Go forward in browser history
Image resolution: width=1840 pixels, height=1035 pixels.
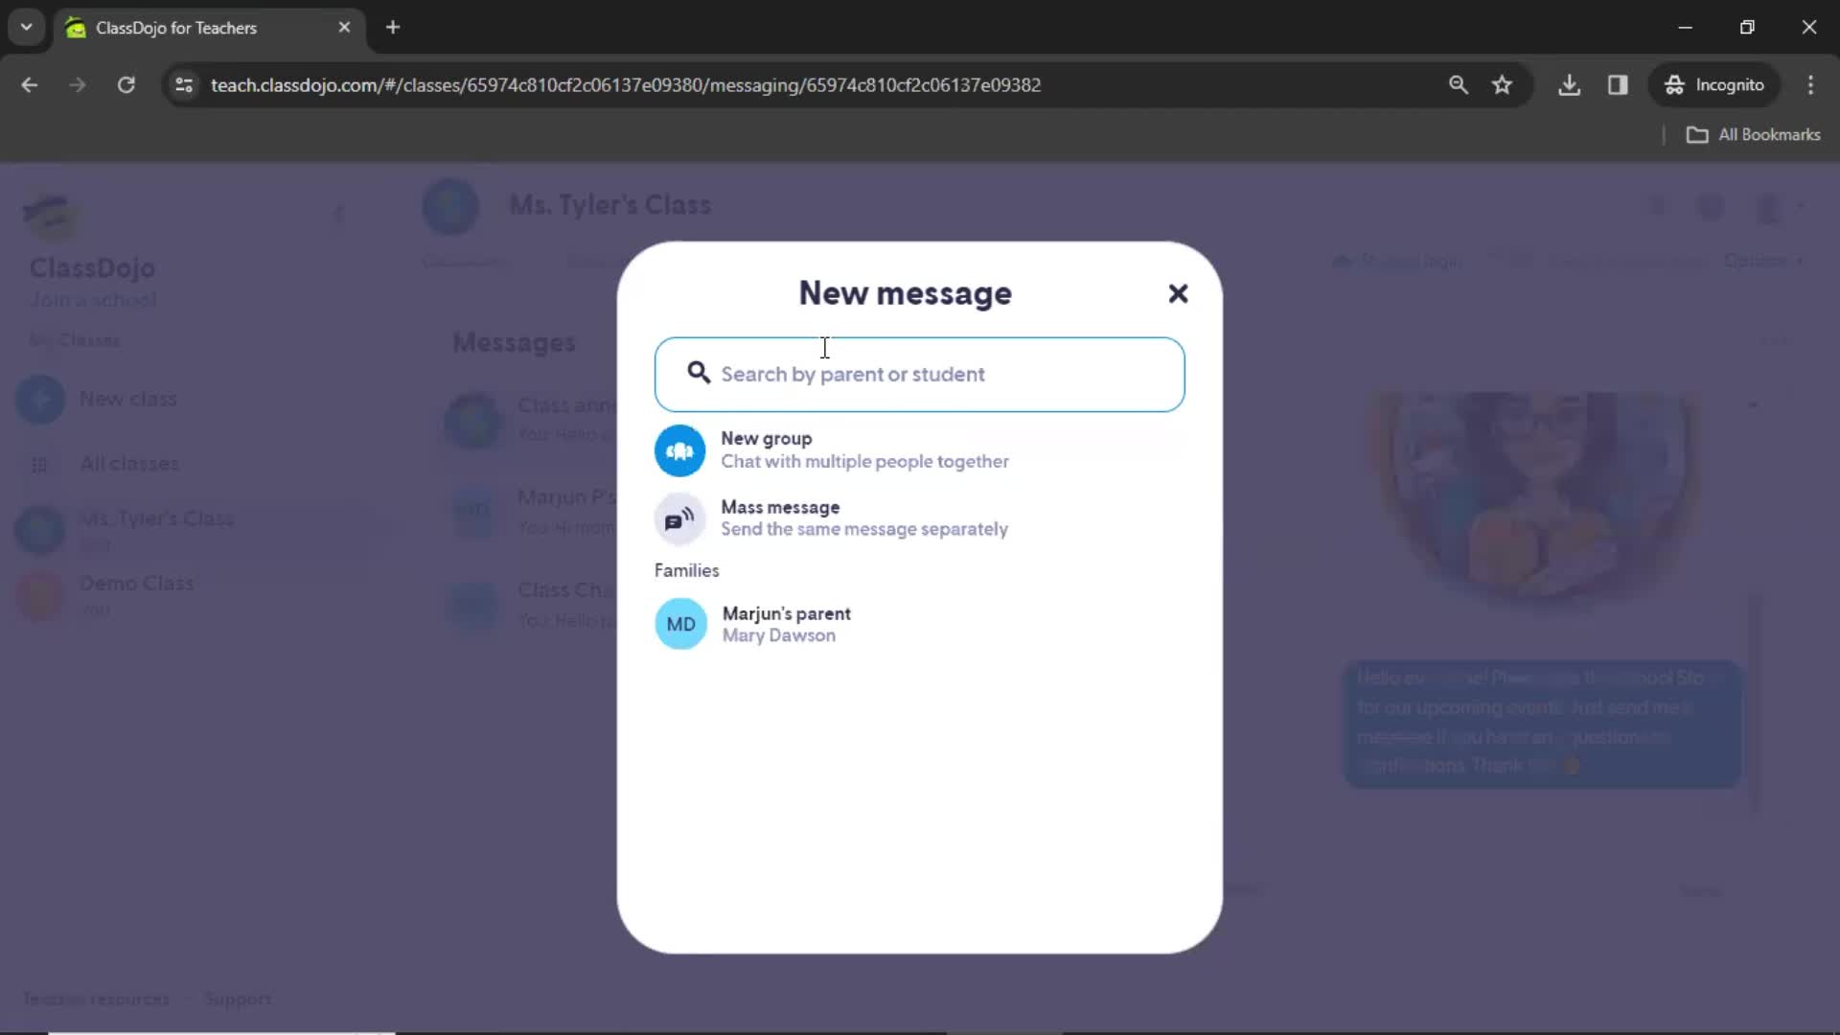(x=78, y=85)
